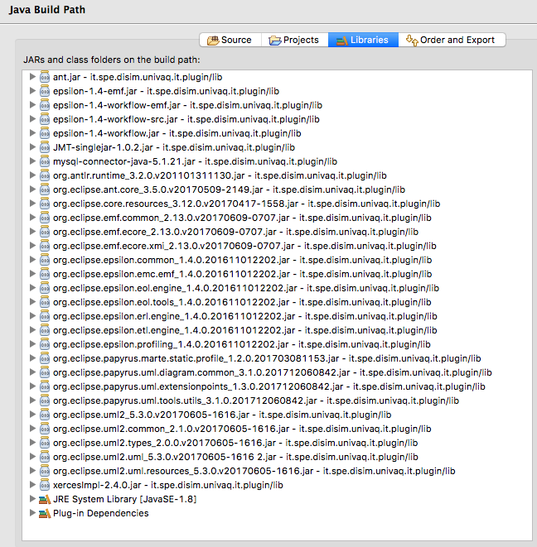
Task: Click the JRE System Library books icon
Action: (x=45, y=499)
